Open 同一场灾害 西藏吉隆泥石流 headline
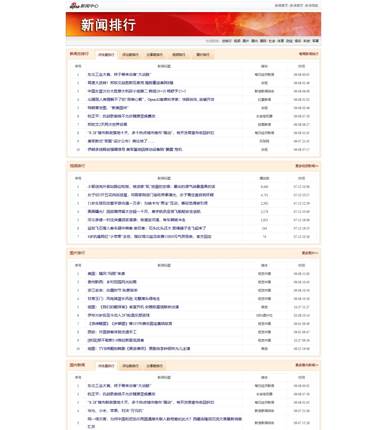Screen dimensions: 387x430 click(164, 423)
